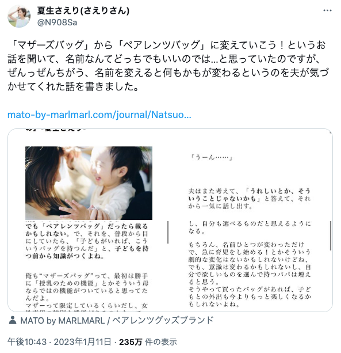
Task: Open the @N908Sa handle link
Action: pos(57,22)
